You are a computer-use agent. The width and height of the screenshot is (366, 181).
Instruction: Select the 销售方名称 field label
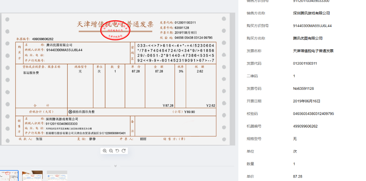tap(256, 13)
